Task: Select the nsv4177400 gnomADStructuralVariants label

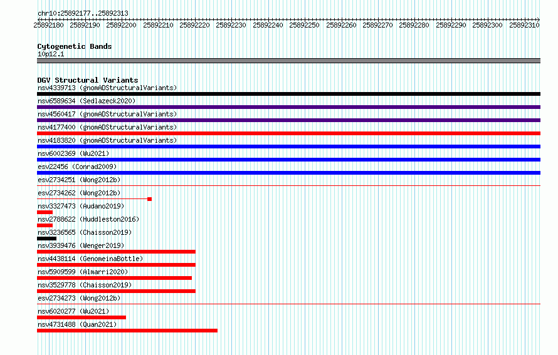Action: pos(107,127)
